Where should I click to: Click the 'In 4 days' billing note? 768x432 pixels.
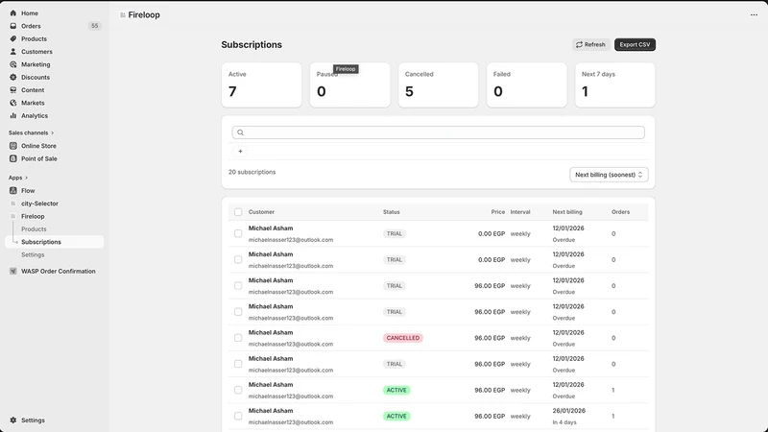pyautogui.click(x=564, y=422)
